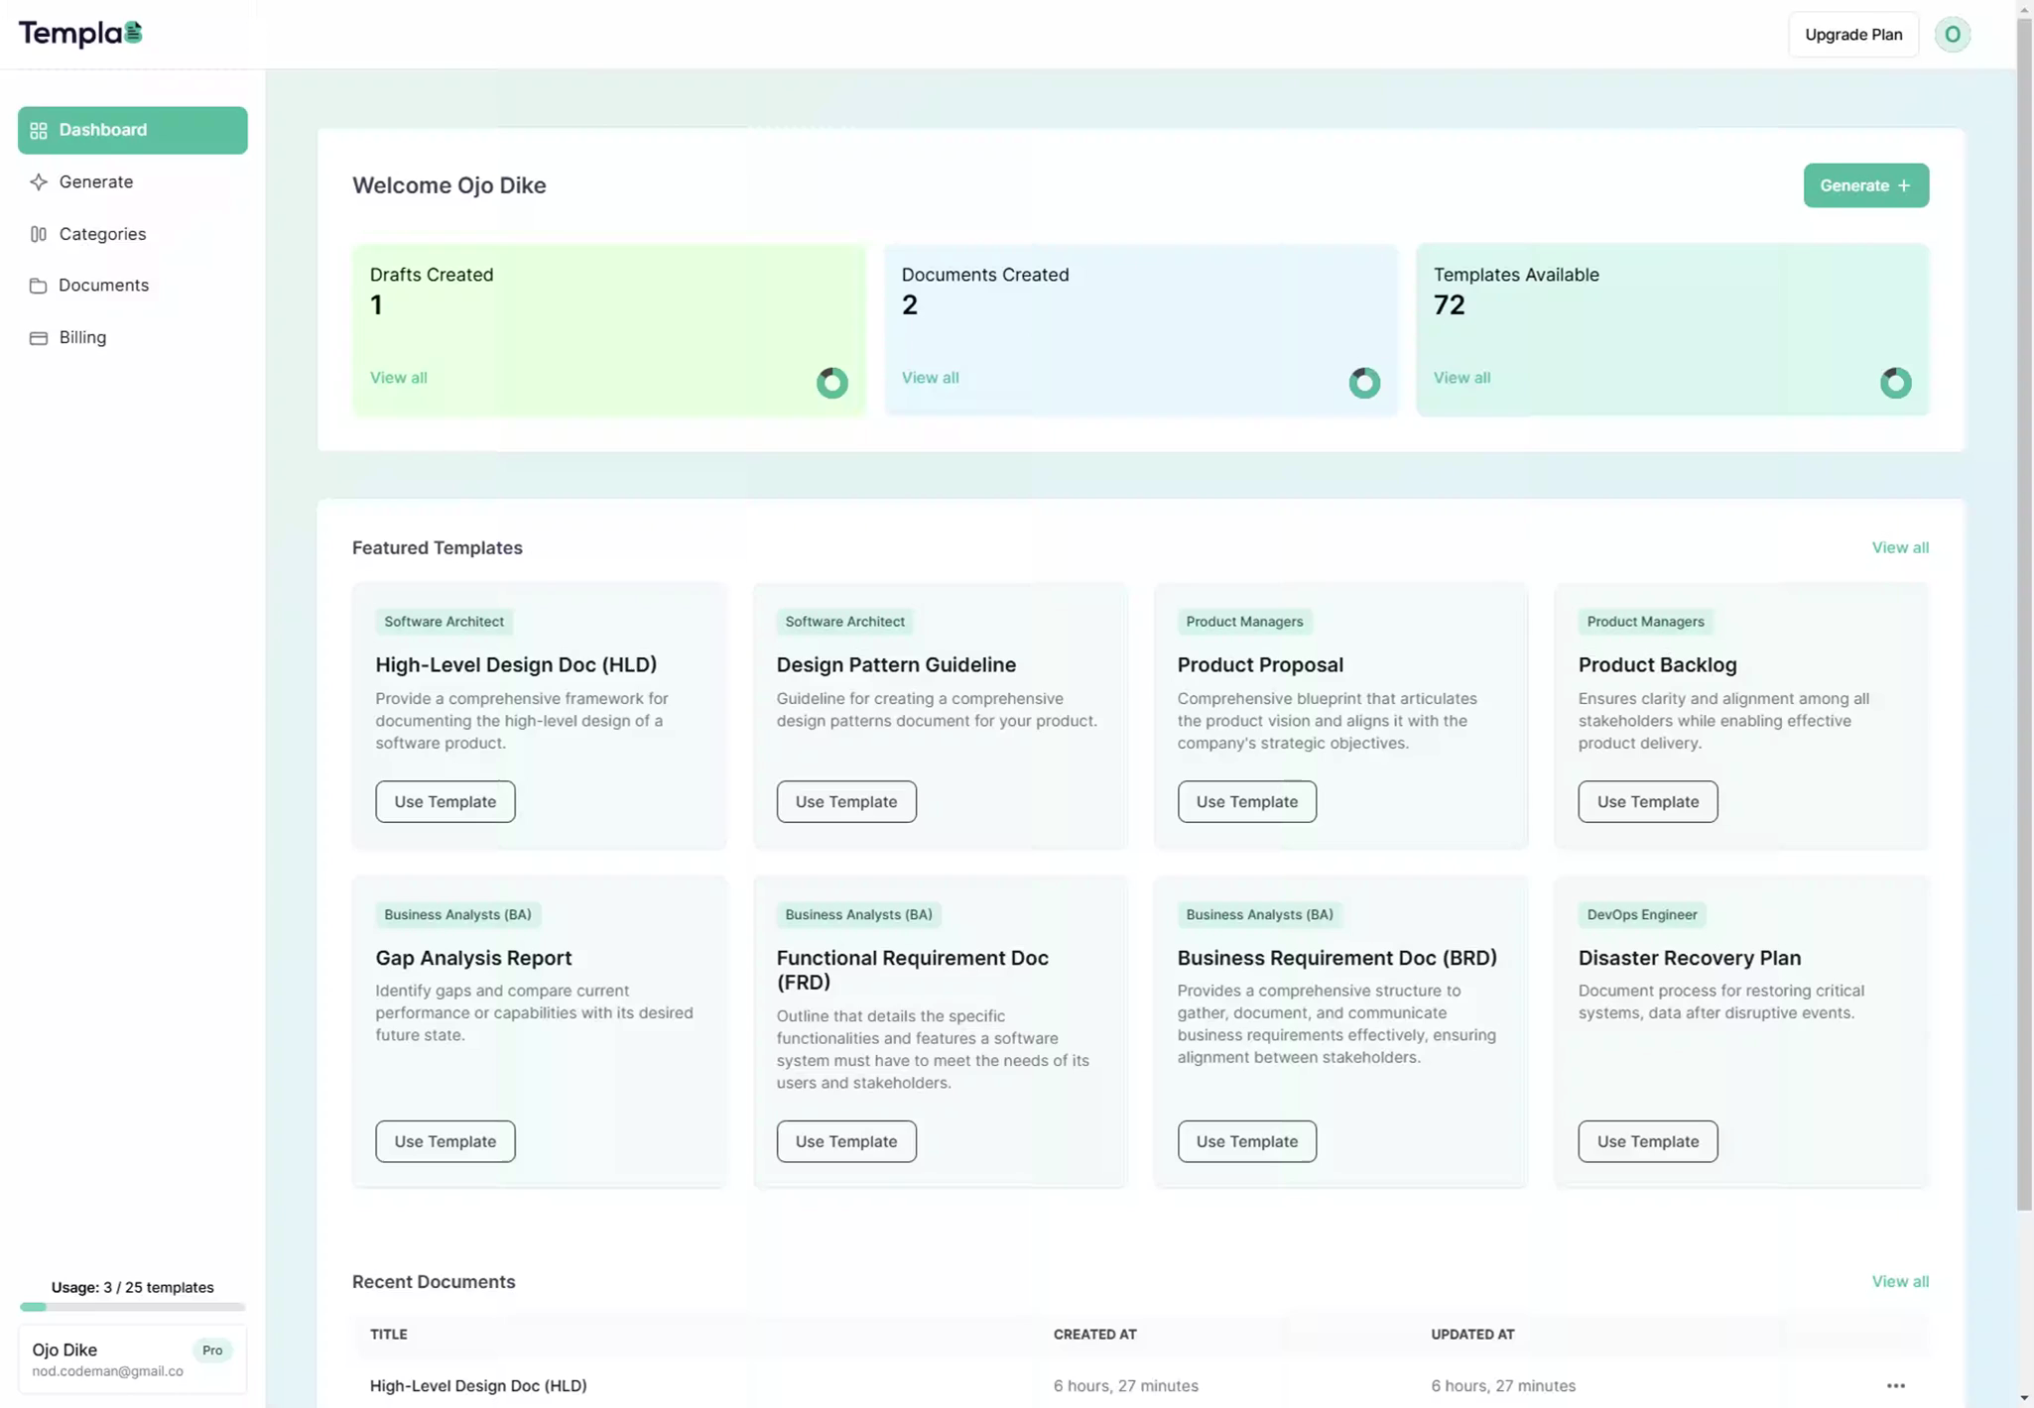Click the Disaster Recovery Plan title

click(x=1689, y=958)
